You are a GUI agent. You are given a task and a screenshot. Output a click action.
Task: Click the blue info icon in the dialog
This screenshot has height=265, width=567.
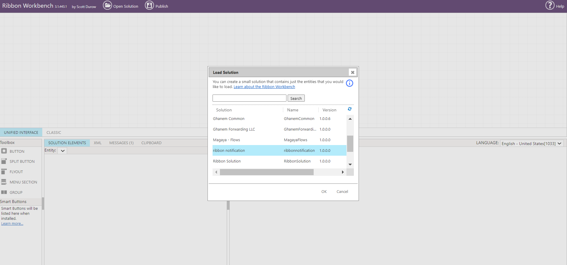point(349,83)
